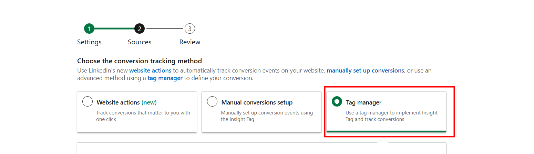Screen dimensions: 534x154
Task: Click "Use a tag manager to implement" description
Action: pyautogui.click(x=391, y=116)
